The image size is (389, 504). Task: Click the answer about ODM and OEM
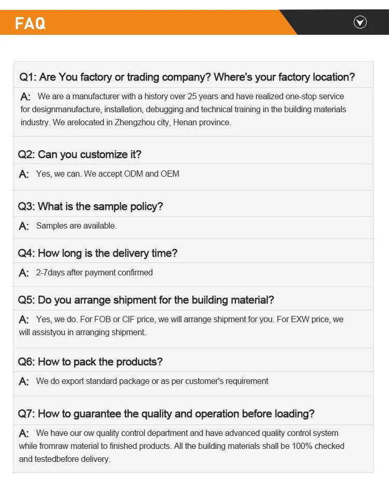point(107,174)
